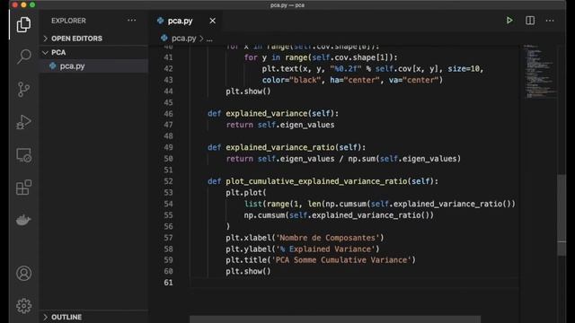Click the Explorer panel title

[68, 21]
